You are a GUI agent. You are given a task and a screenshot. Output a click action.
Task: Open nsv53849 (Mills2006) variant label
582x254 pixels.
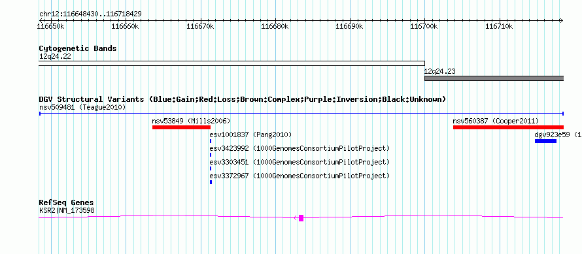[191, 121]
